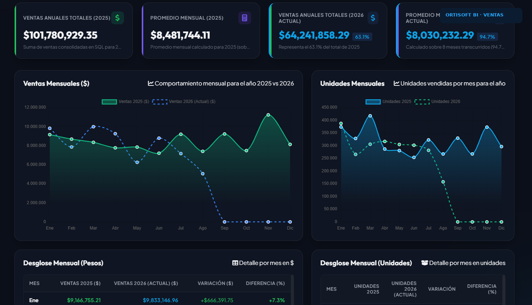Click the DIFERENCIA (%) header in the Pesos table
Viewport: 532px width, 305px height.
(x=265, y=283)
